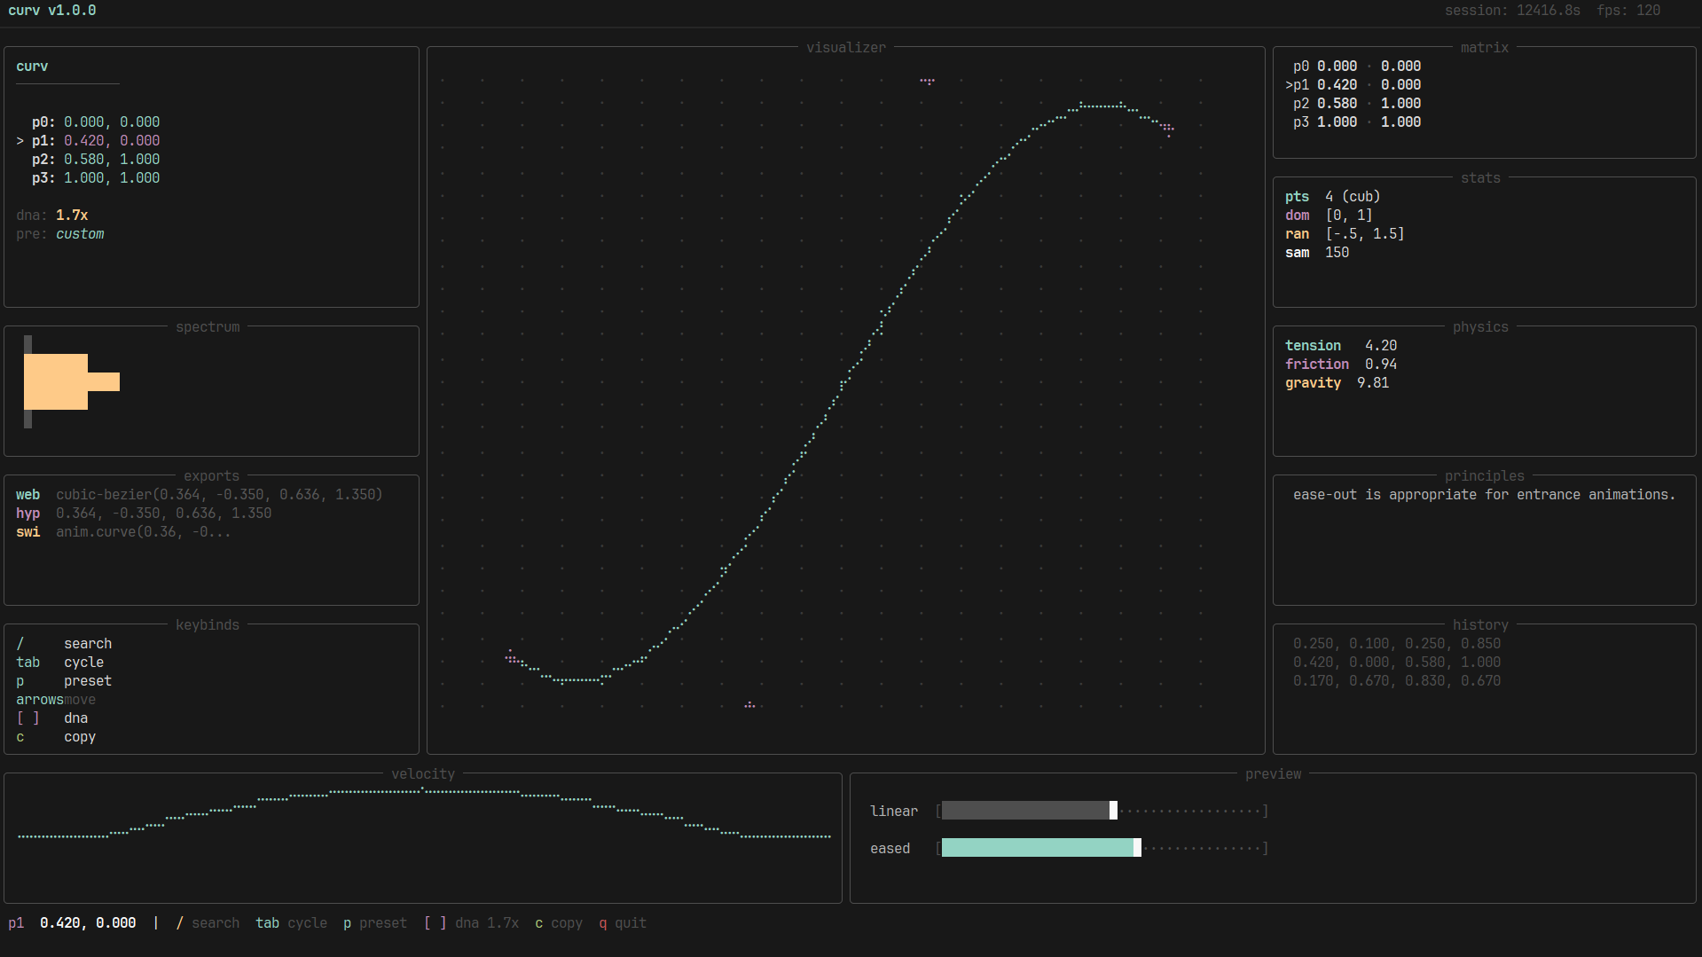Click the orange spectrum shape
This screenshot has height=957, width=1702.
coord(71,382)
